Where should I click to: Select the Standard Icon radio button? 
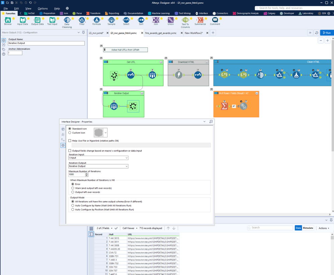[70, 129]
